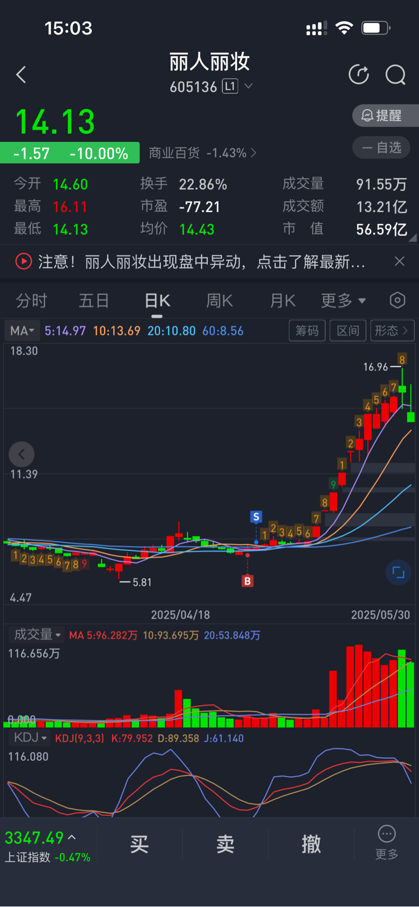Select the 日K tab
Screen dimensions: 419x907
(157, 301)
